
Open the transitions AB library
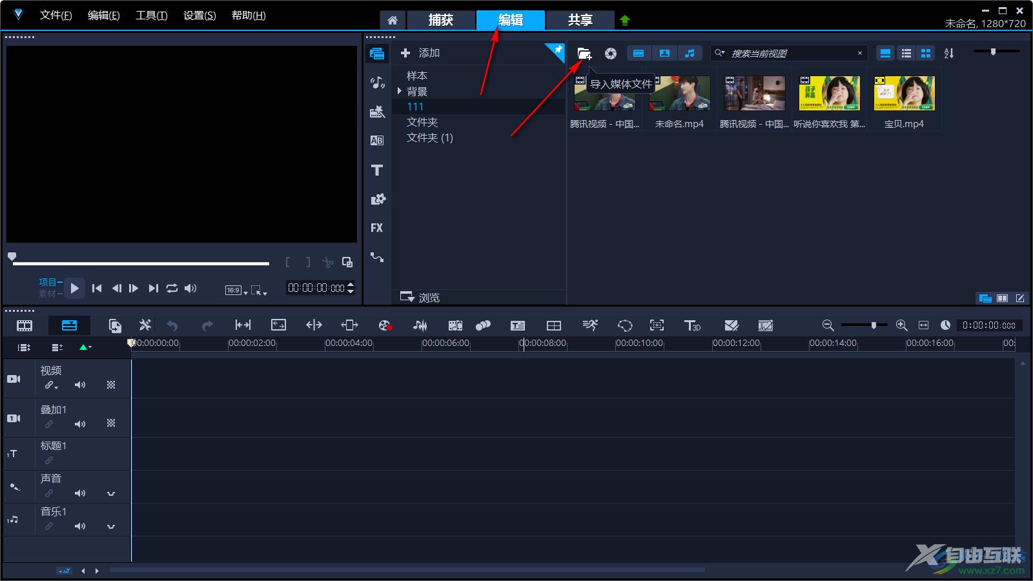pyautogui.click(x=377, y=141)
